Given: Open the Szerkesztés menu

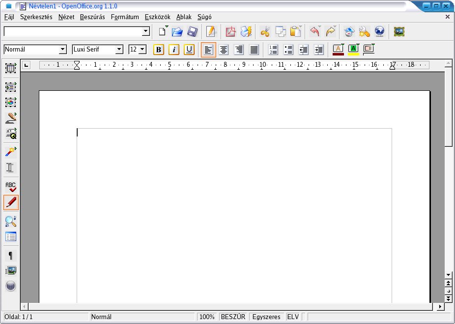Looking at the screenshot, I should coord(36,17).
